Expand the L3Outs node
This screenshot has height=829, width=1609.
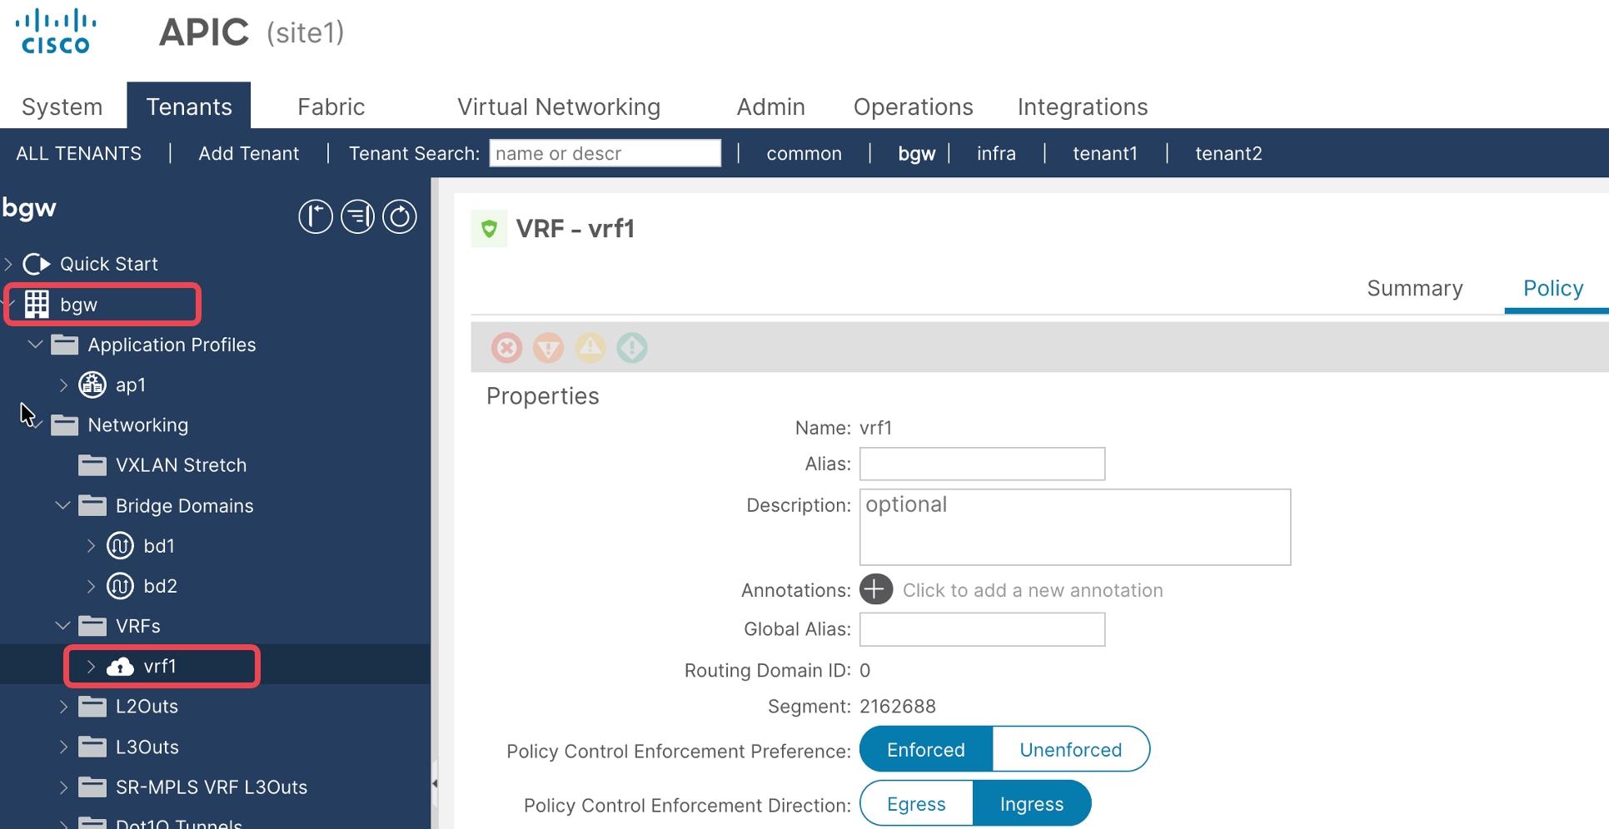coord(63,747)
